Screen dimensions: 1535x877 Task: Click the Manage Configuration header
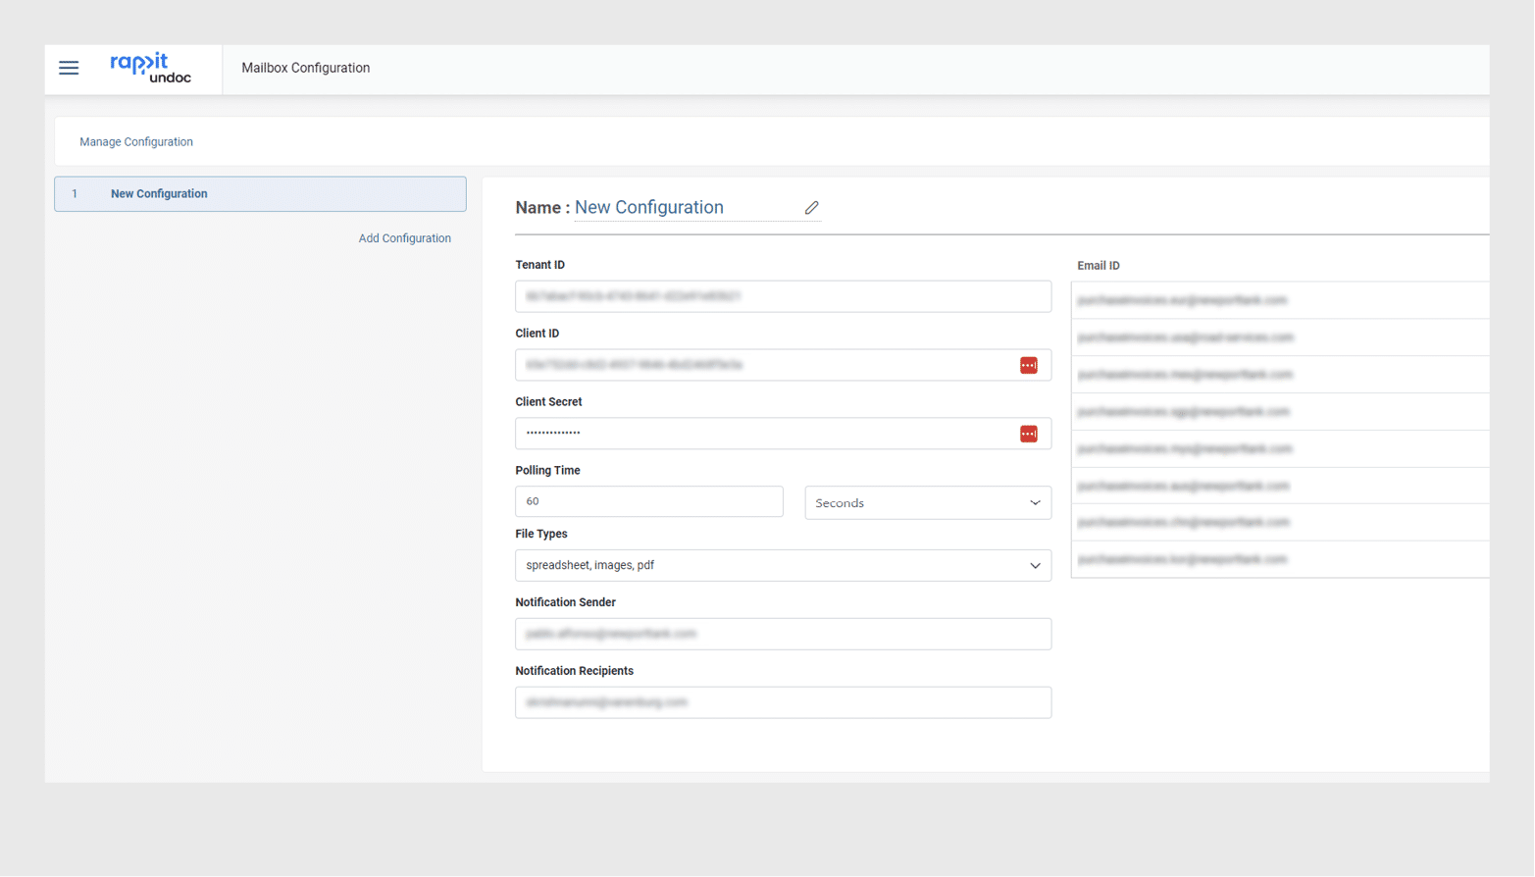[x=135, y=141]
